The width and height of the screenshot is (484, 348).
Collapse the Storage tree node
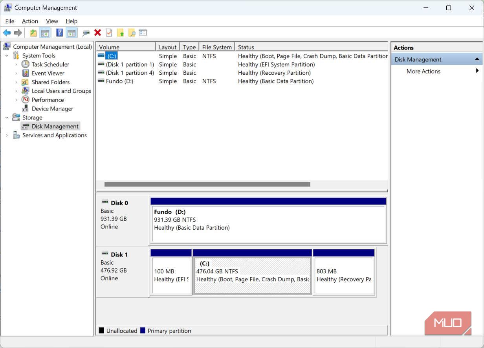7,117
